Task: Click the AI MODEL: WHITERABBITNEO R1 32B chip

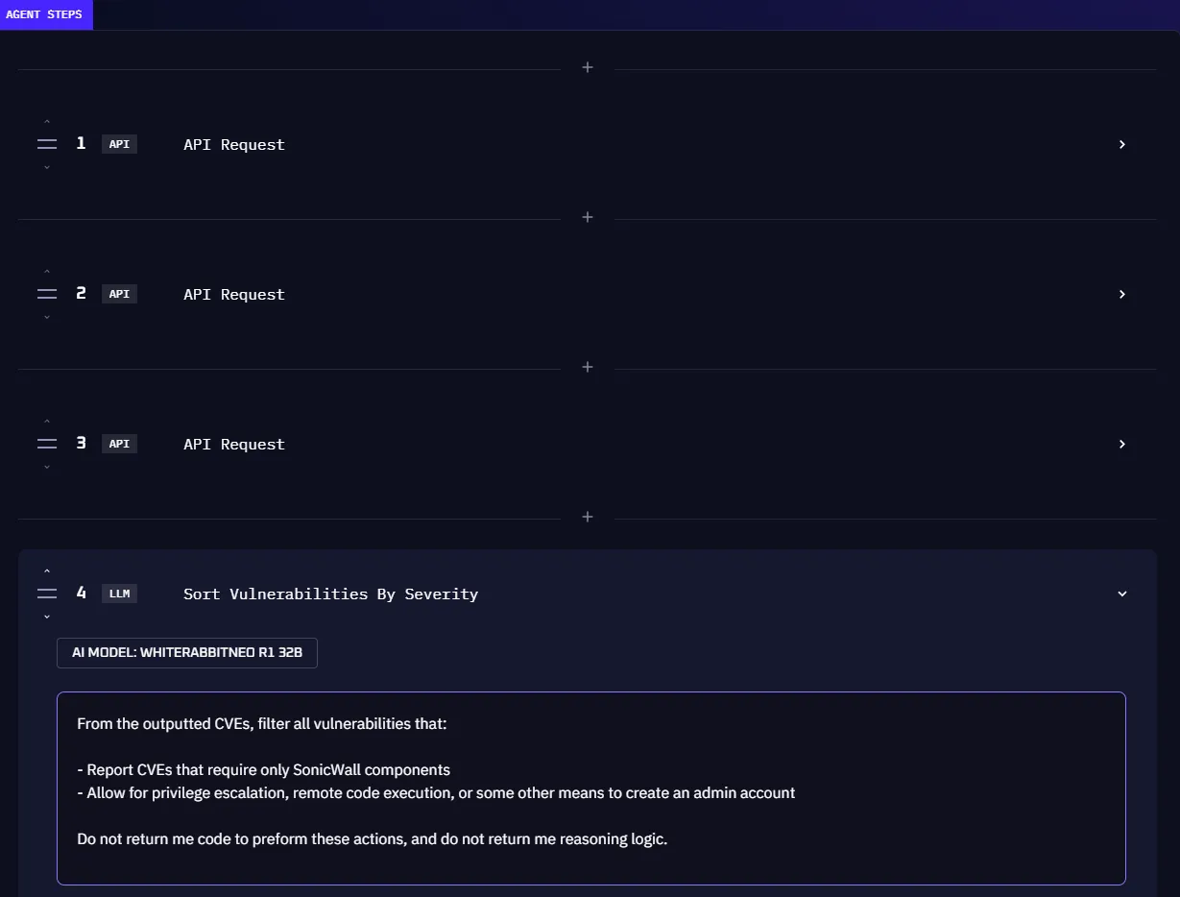Action: [x=186, y=653]
